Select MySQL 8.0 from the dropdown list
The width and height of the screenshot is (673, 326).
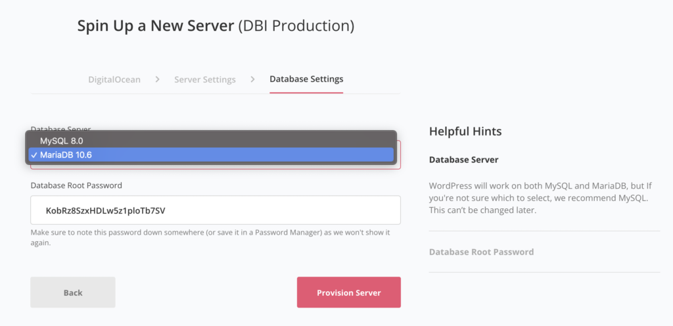(x=62, y=141)
